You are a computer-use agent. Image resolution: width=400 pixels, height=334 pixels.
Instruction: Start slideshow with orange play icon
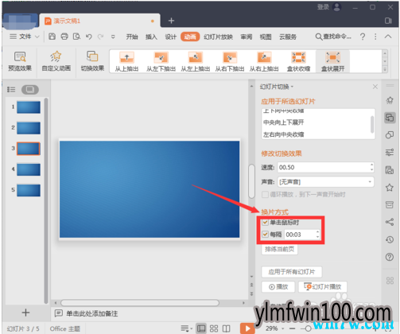point(247,328)
